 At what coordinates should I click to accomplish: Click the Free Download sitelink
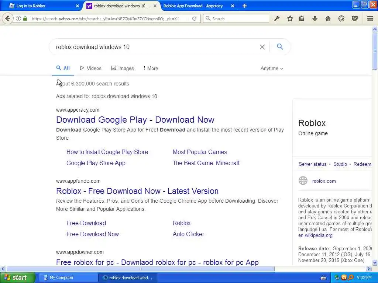pos(86,223)
